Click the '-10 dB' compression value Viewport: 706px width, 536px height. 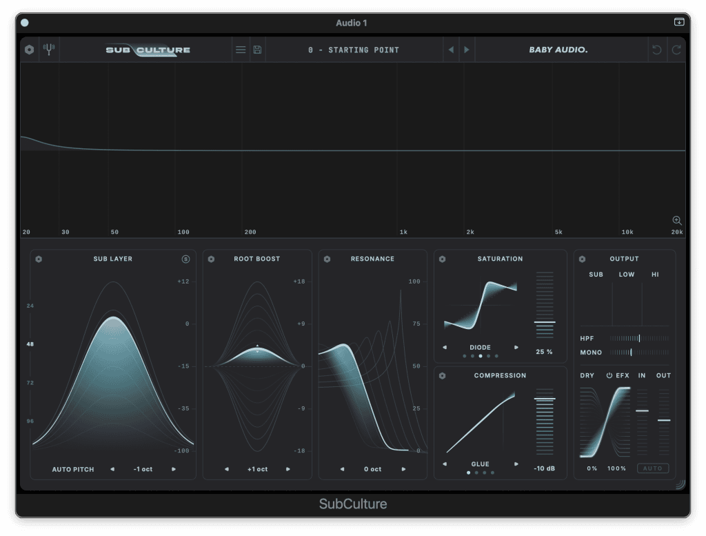pyautogui.click(x=545, y=468)
